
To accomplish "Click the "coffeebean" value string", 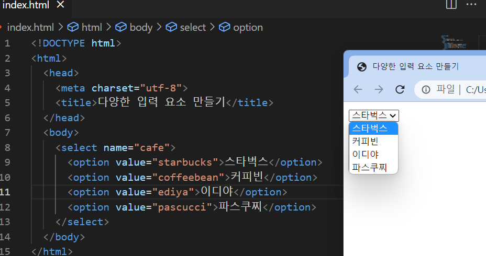I will [191, 178].
